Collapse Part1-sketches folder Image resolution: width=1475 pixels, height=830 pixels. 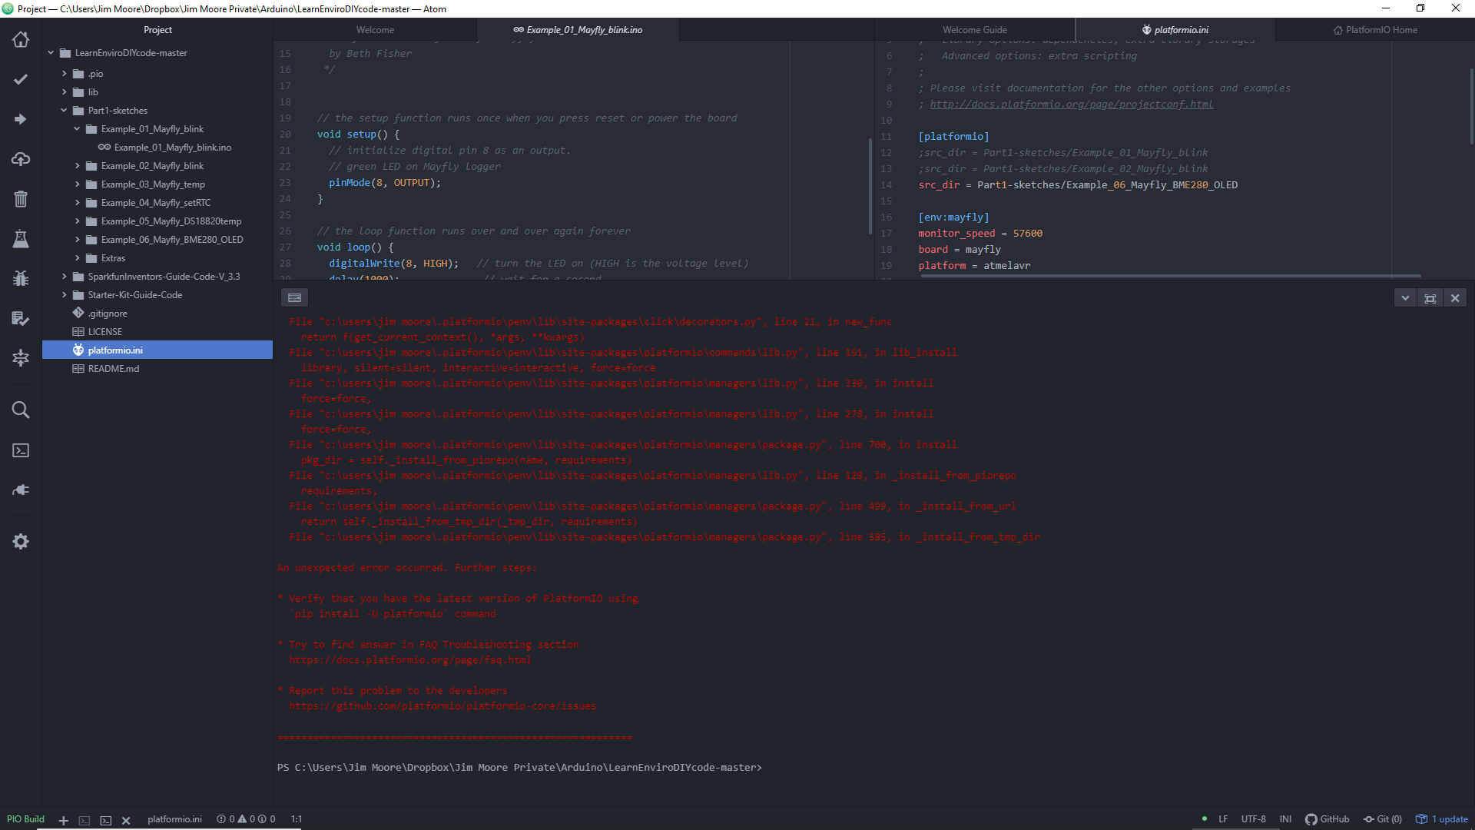(x=64, y=111)
